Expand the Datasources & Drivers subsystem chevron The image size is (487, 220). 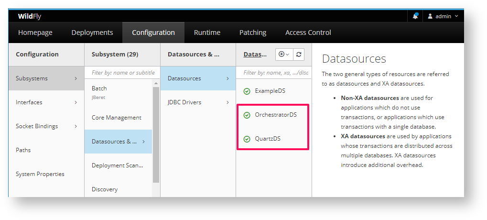[x=143, y=142]
